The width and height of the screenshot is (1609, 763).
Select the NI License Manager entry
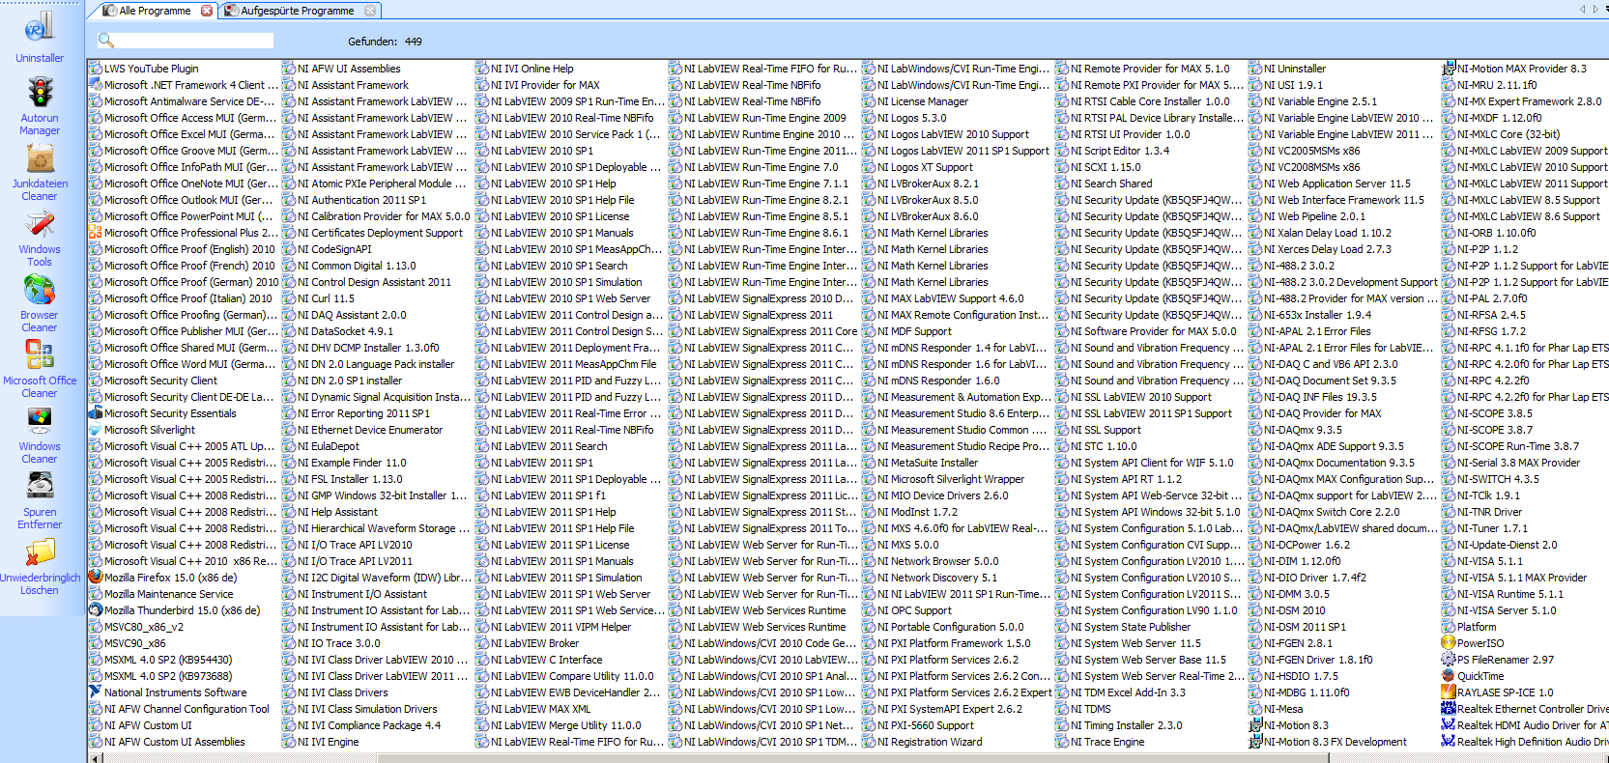923,101
